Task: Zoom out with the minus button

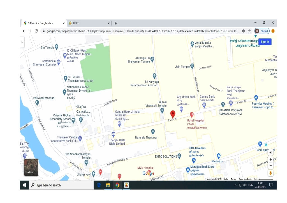Action: (x=270, y=166)
